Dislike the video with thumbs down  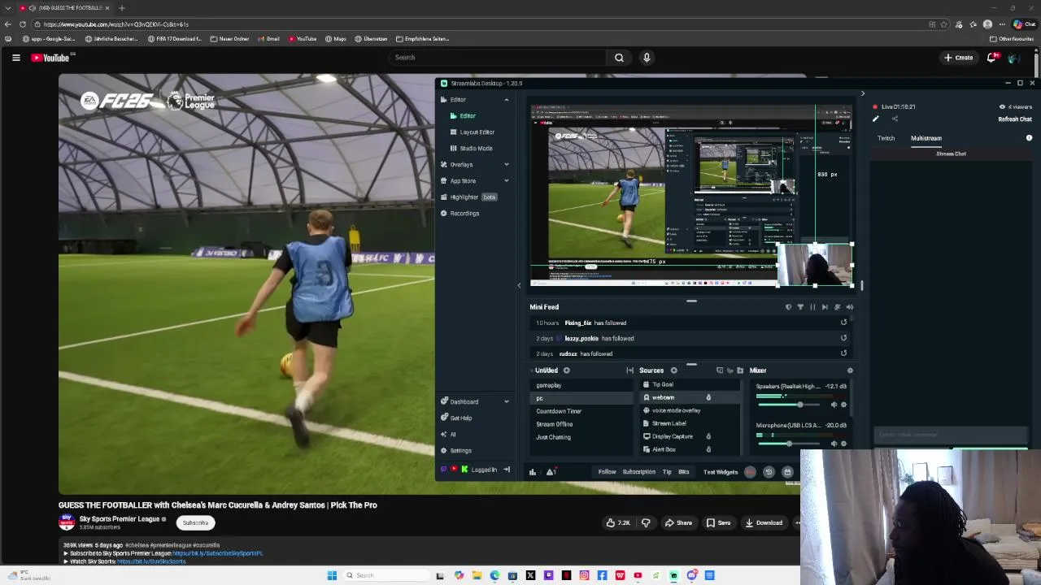646,523
